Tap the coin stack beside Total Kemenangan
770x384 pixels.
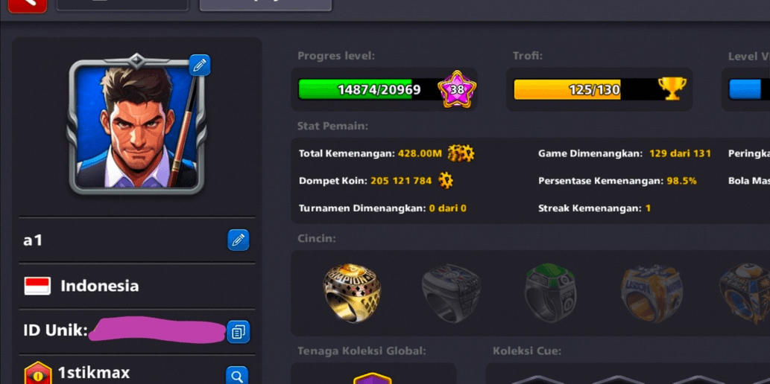[x=461, y=153]
